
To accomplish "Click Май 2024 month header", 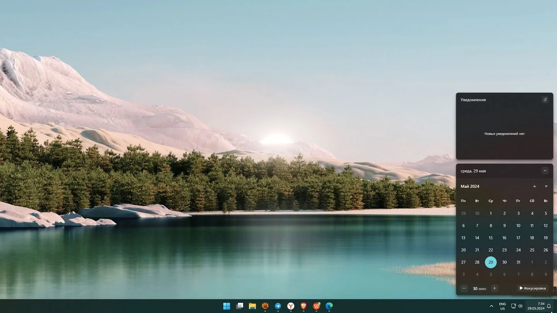I will tap(470, 186).
